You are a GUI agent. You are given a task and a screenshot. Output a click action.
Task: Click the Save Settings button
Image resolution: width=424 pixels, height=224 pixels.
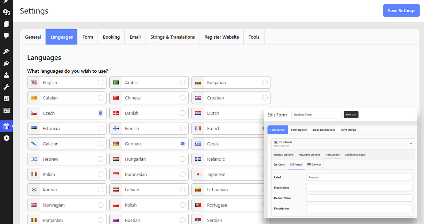point(401,10)
